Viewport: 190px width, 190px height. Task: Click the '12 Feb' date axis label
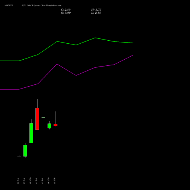click(42, 181)
